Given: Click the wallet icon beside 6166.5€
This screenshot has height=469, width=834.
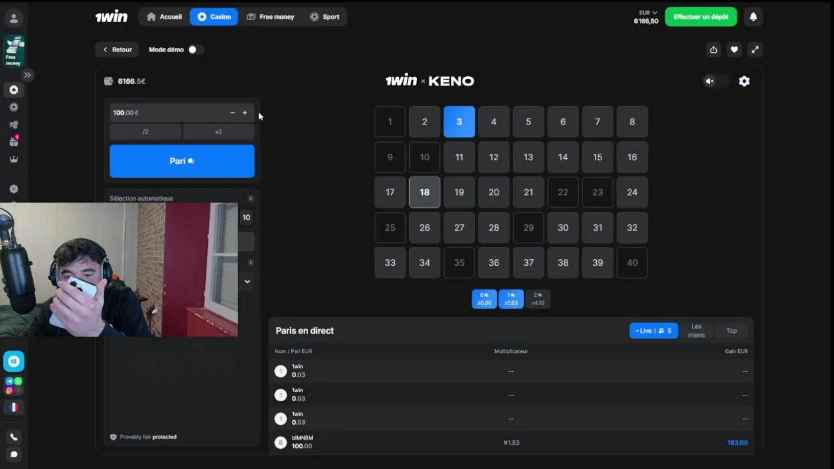Looking at the screenshot, I should [109, 81].
